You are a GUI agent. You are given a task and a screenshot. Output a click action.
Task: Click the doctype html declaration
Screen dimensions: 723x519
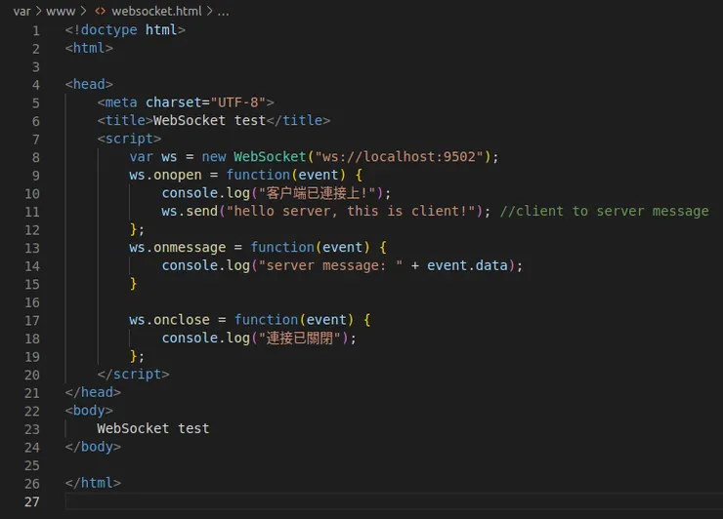point(125,30)
